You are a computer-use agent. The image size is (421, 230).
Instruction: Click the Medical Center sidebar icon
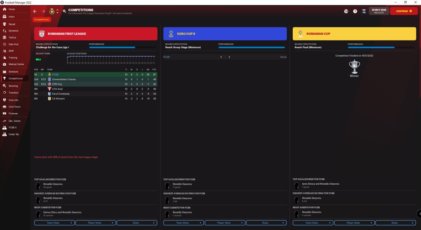tap(5, 64)
